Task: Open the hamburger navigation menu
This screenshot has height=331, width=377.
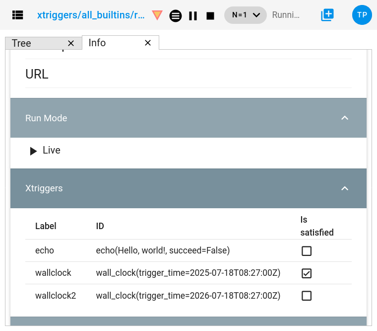Action: pyautogui.click(x=18, y=15)
